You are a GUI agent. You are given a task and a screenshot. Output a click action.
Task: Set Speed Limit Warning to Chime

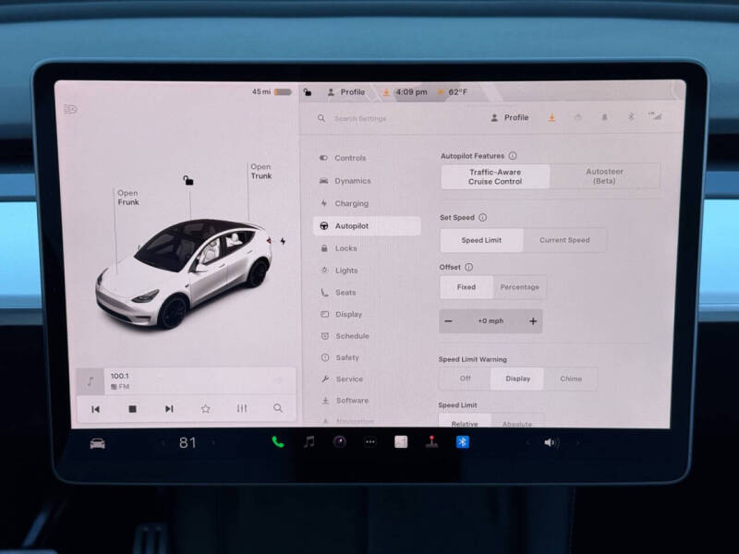(x=572, y=378)
